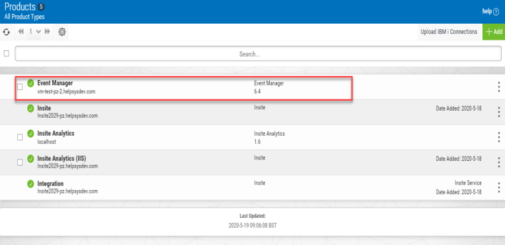Click vm-test-pz-2.helpsysdev.com host text
The width and height of the screenshot is (505, 245).
click(x=66, y=91)
